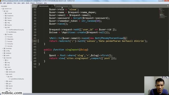Select the export folder under views
This screenshot has height=95, width=169.
pyautogui.click(x=10, y=81)
